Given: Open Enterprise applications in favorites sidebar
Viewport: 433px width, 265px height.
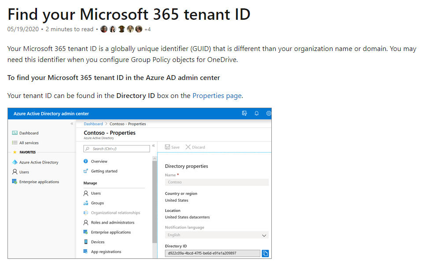Looking at the screenshot, I should point(39,182).
